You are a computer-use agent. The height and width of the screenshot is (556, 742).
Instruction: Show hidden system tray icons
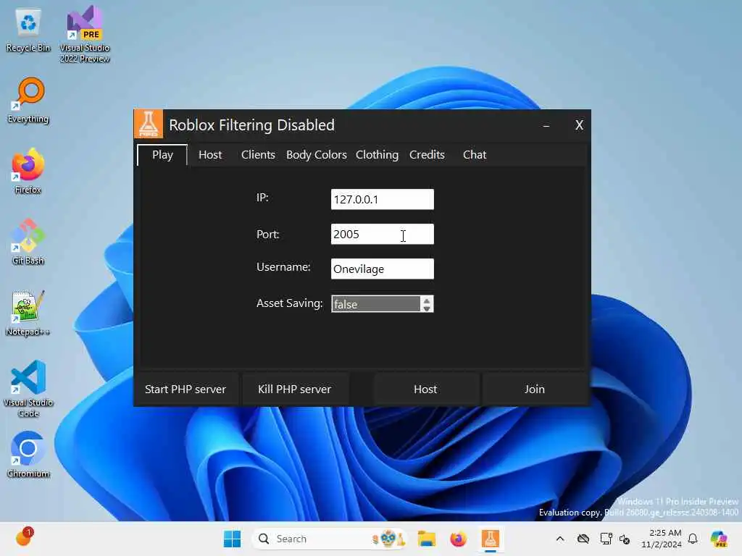click(x=560, y=539)
